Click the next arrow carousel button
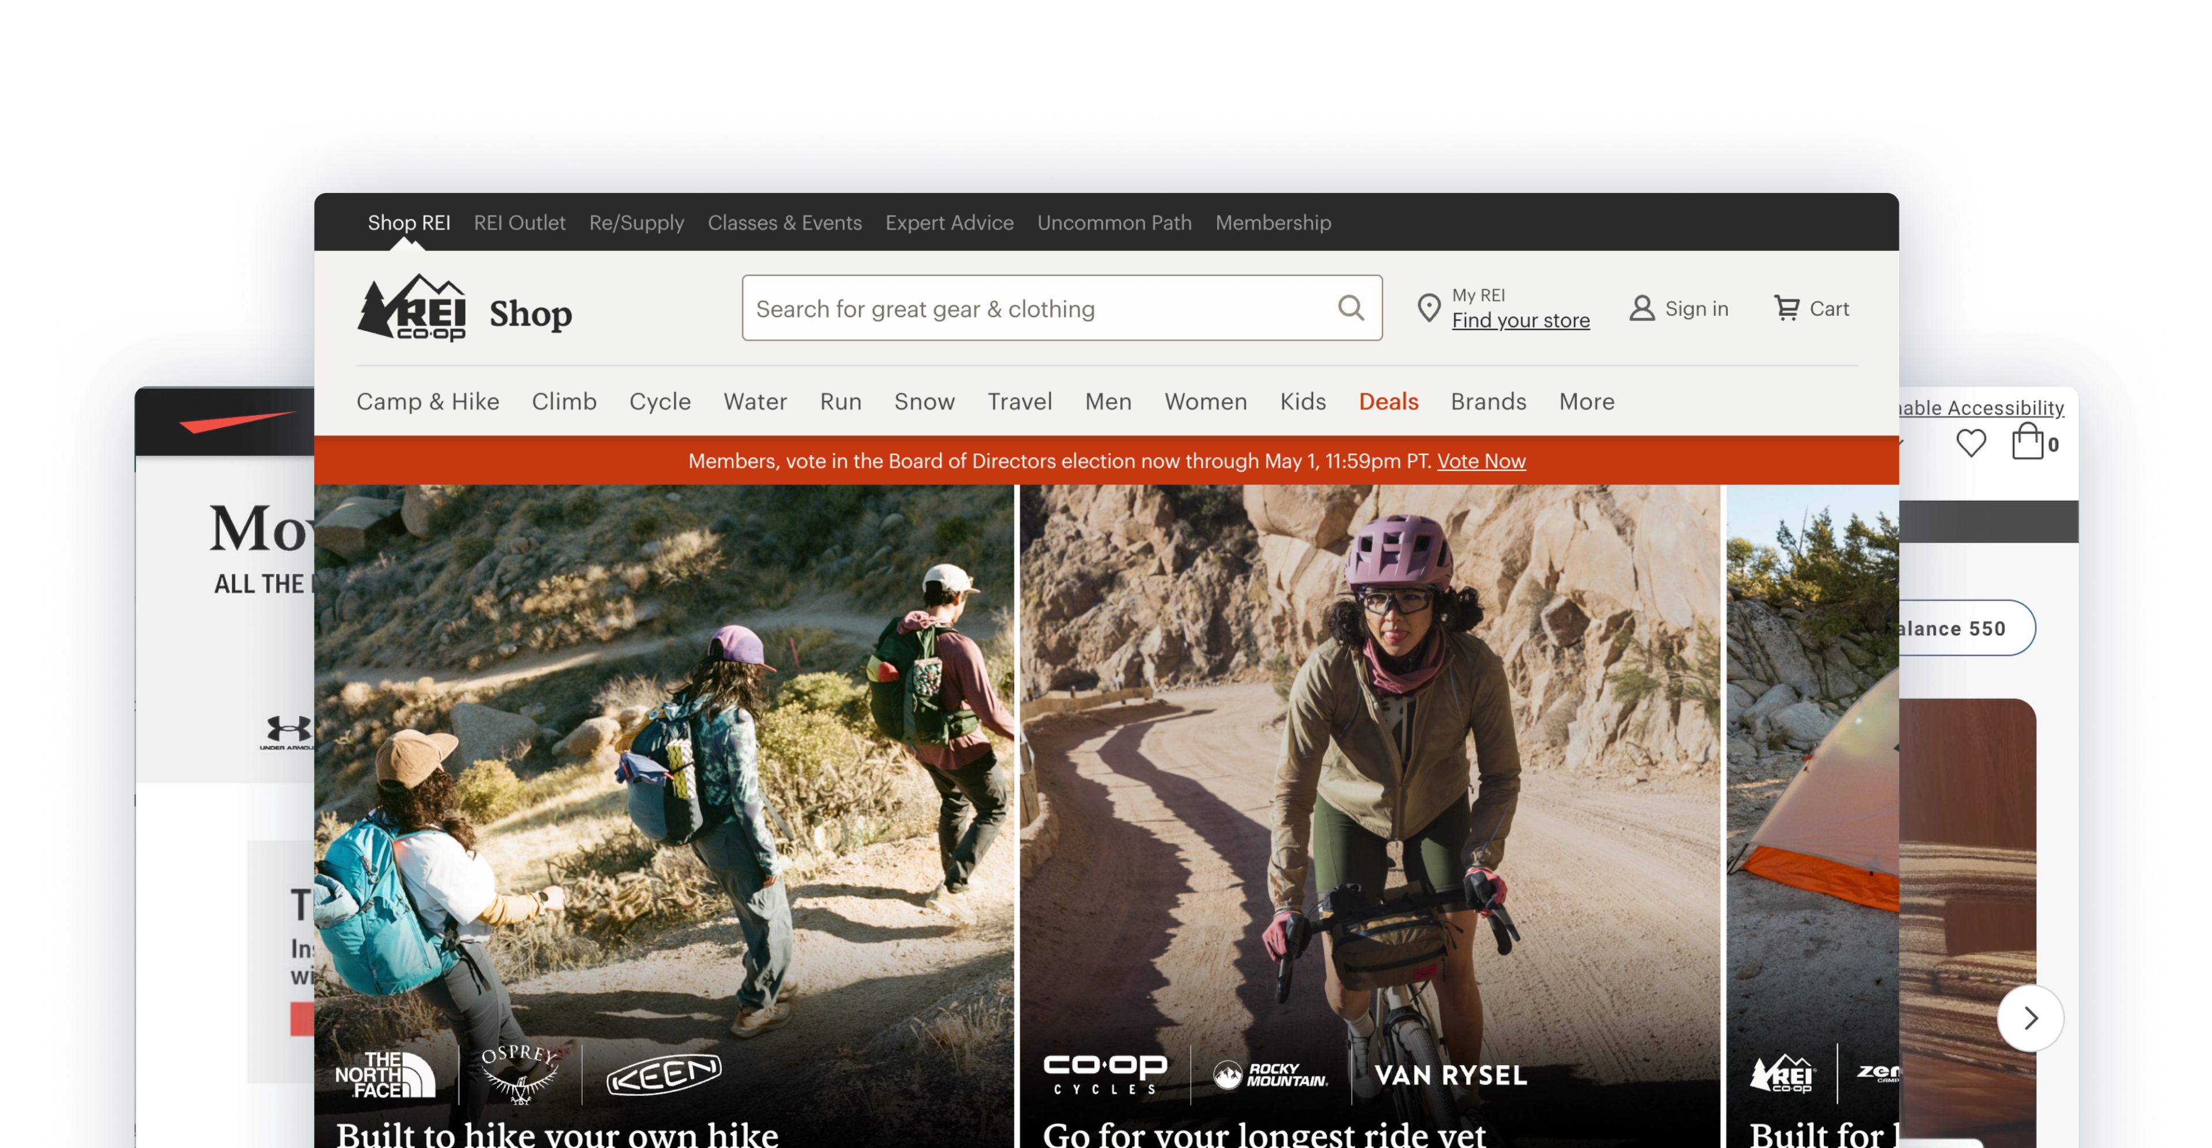This screenshot has height=1148, width=2212. [2030, 1018]
